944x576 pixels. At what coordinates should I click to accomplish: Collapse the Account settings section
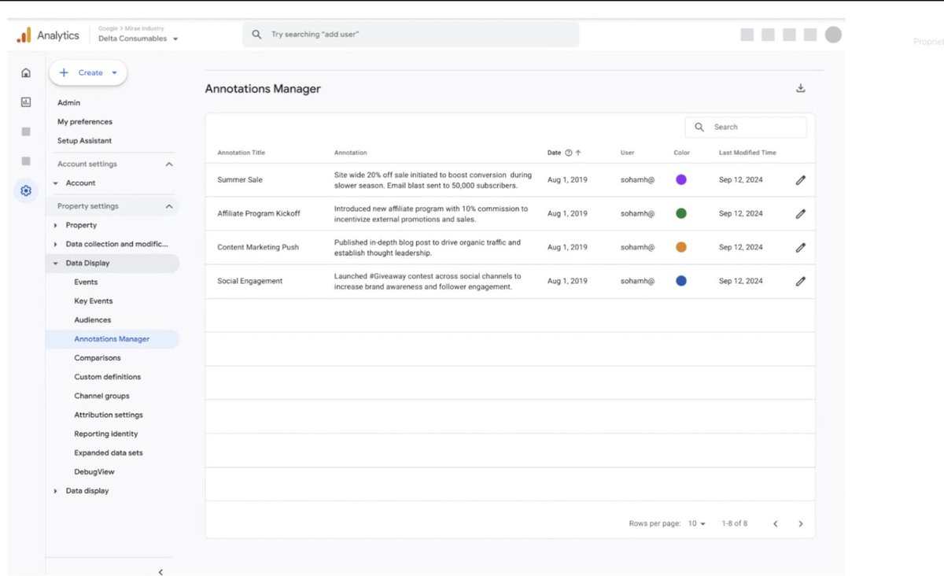point(168,164)
